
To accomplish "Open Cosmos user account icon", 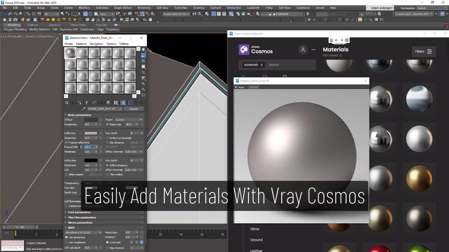I will tap(303, 50).
